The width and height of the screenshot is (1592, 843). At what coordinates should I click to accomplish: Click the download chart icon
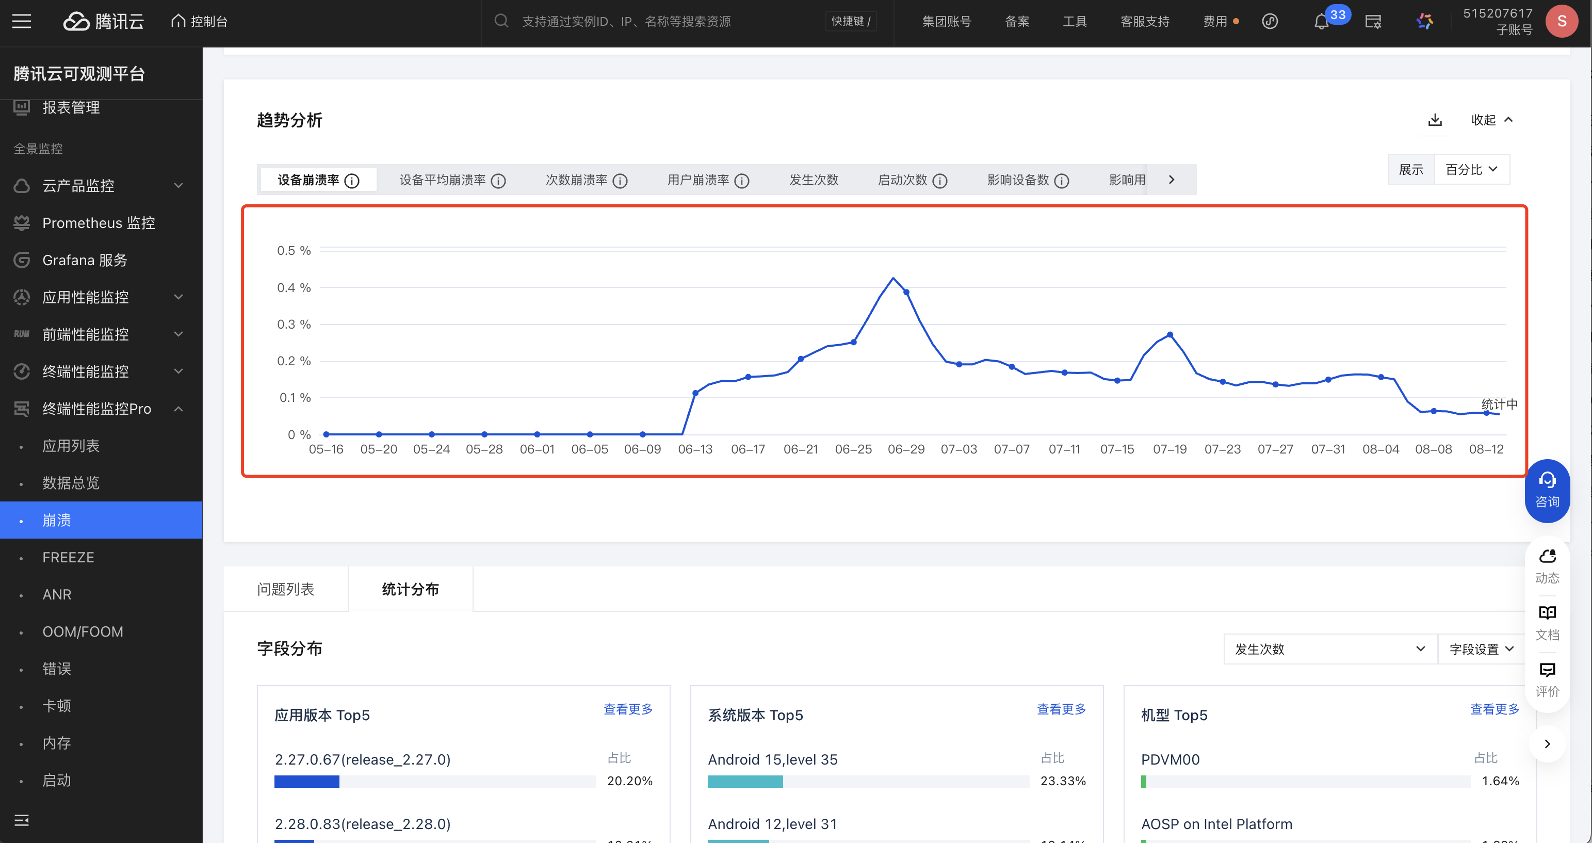point(1435,120)
